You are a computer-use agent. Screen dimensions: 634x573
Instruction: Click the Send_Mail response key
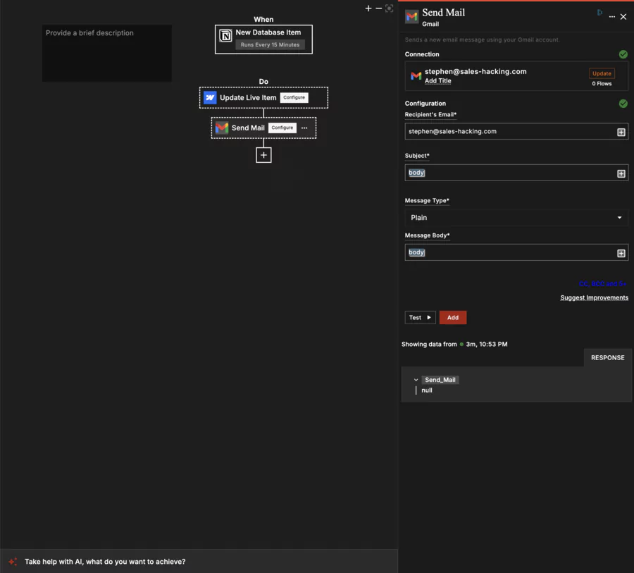pos(440,380)
